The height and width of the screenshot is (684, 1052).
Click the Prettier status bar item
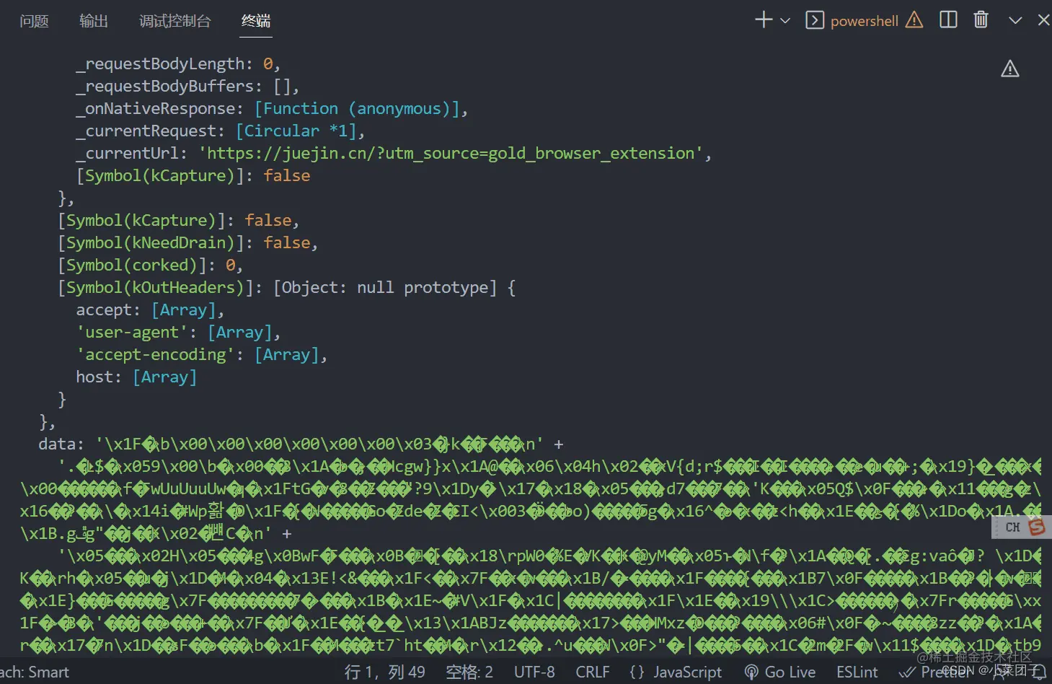pyautogui.click(x=935, y=672)
